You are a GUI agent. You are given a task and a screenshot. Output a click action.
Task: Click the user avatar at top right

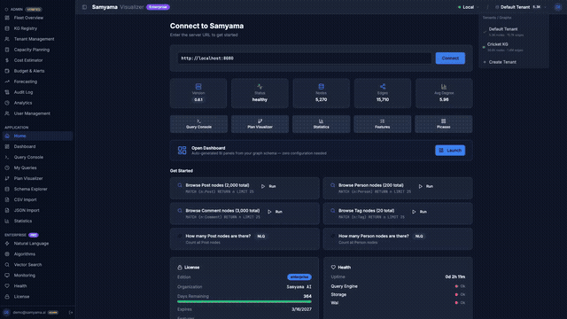[x=557, y=7]
